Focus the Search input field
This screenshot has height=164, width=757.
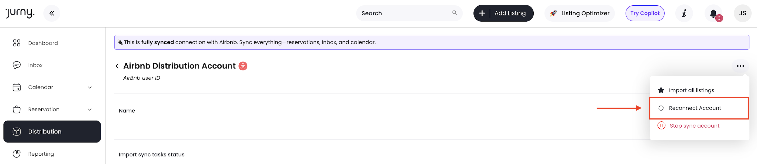(404, 13)
